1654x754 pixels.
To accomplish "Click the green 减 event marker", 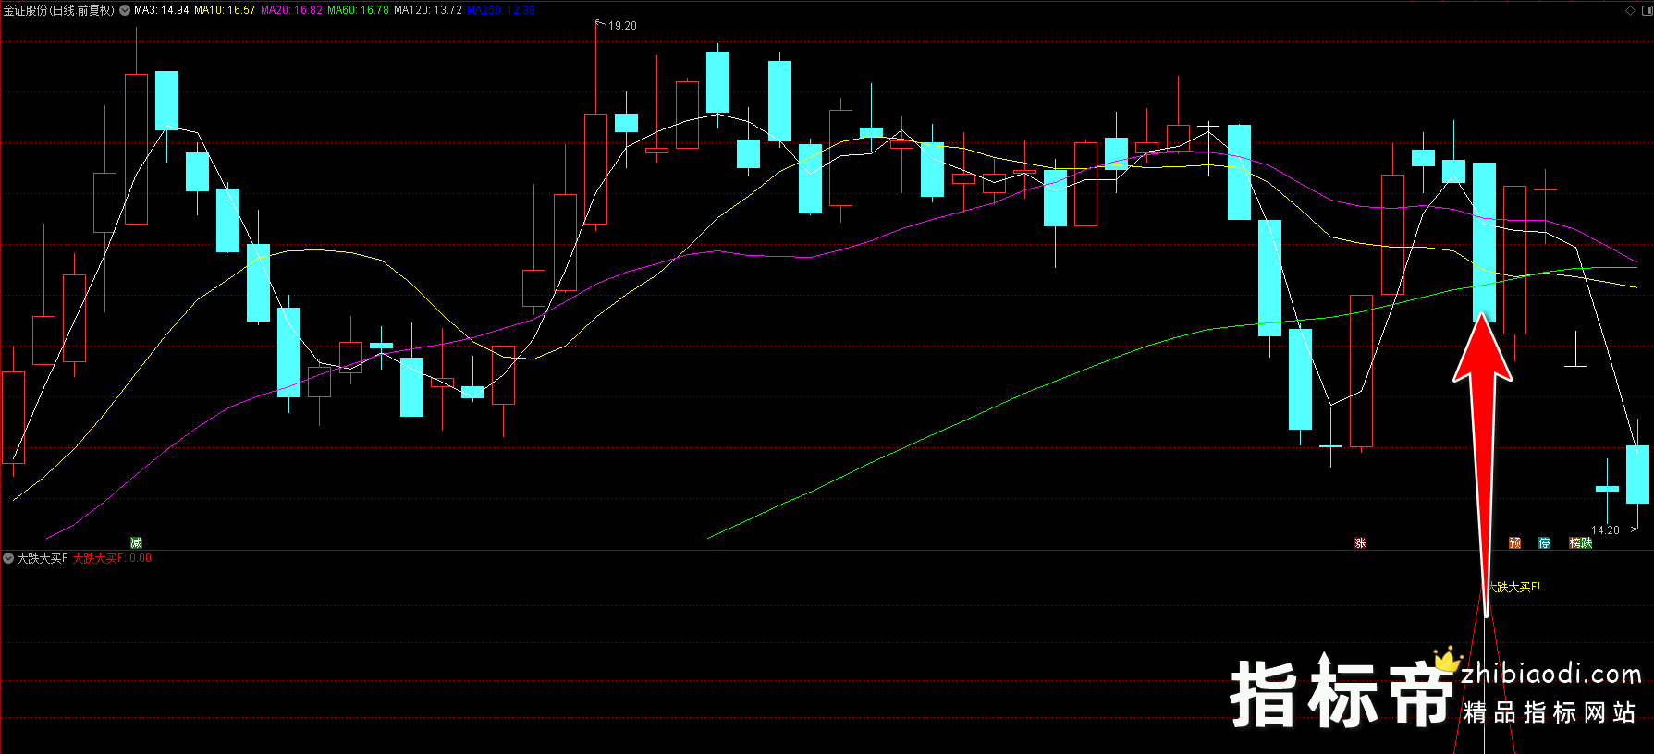I will coord(136,542).
